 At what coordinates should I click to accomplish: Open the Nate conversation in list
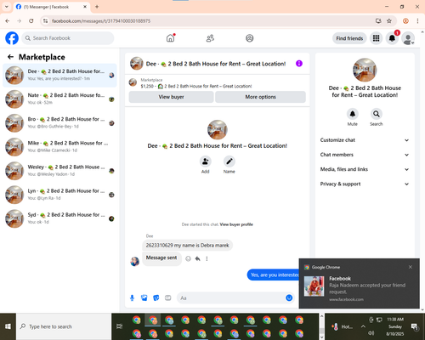(x=59, y=99)
